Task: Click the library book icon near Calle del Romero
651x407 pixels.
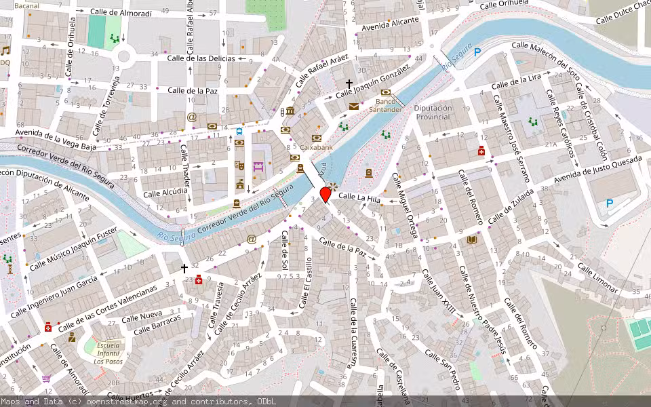Action: (471, 239)
